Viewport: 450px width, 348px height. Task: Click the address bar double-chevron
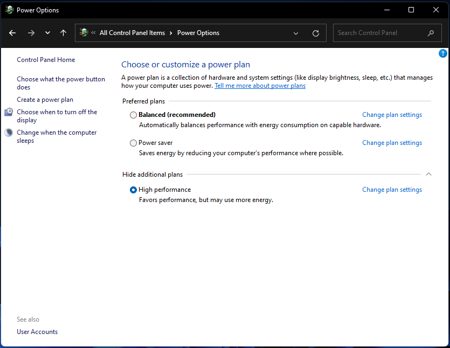(93, 33)
